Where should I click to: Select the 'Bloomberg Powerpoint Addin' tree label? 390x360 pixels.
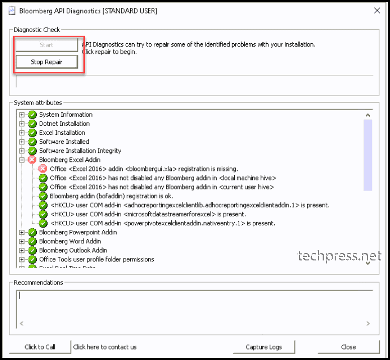(78, 232)
